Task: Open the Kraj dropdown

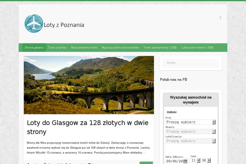Action: 191,122
